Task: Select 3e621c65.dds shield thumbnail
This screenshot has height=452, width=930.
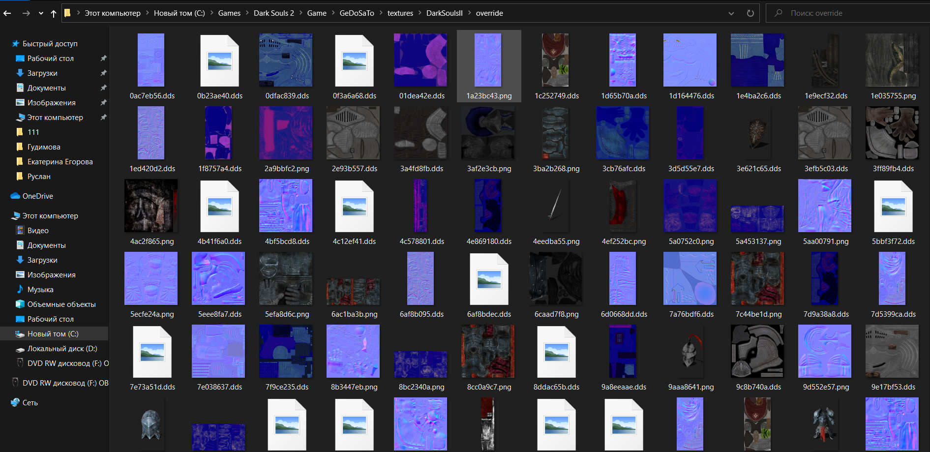Action: click(757, 133)
